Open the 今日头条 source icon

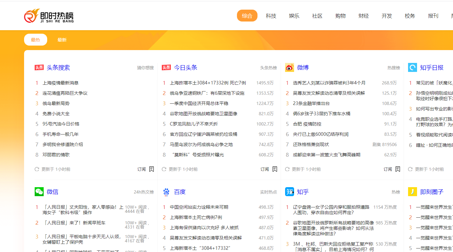point(166,67)
